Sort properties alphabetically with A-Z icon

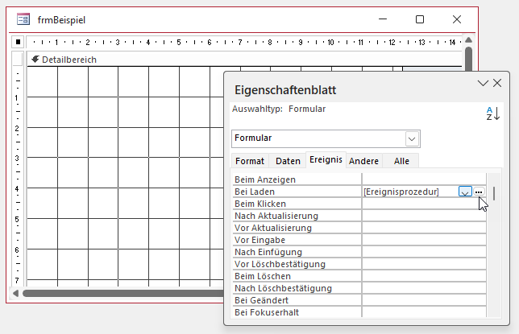(x=492, y=113)
